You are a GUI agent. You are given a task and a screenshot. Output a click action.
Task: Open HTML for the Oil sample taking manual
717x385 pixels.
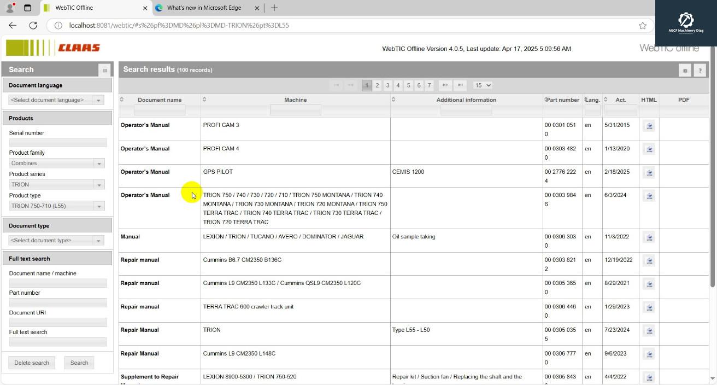[649, 237]
